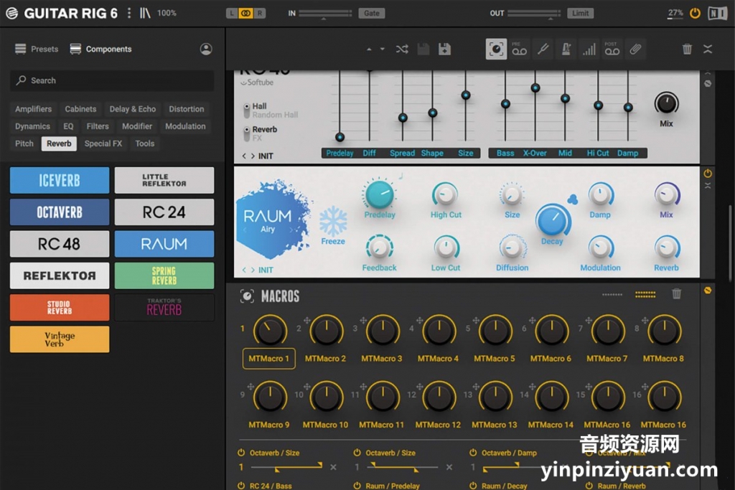The image size is (735, 490).
Task: Open the Guitar Rig 6 main menu dots
Action: pos(129,13)
